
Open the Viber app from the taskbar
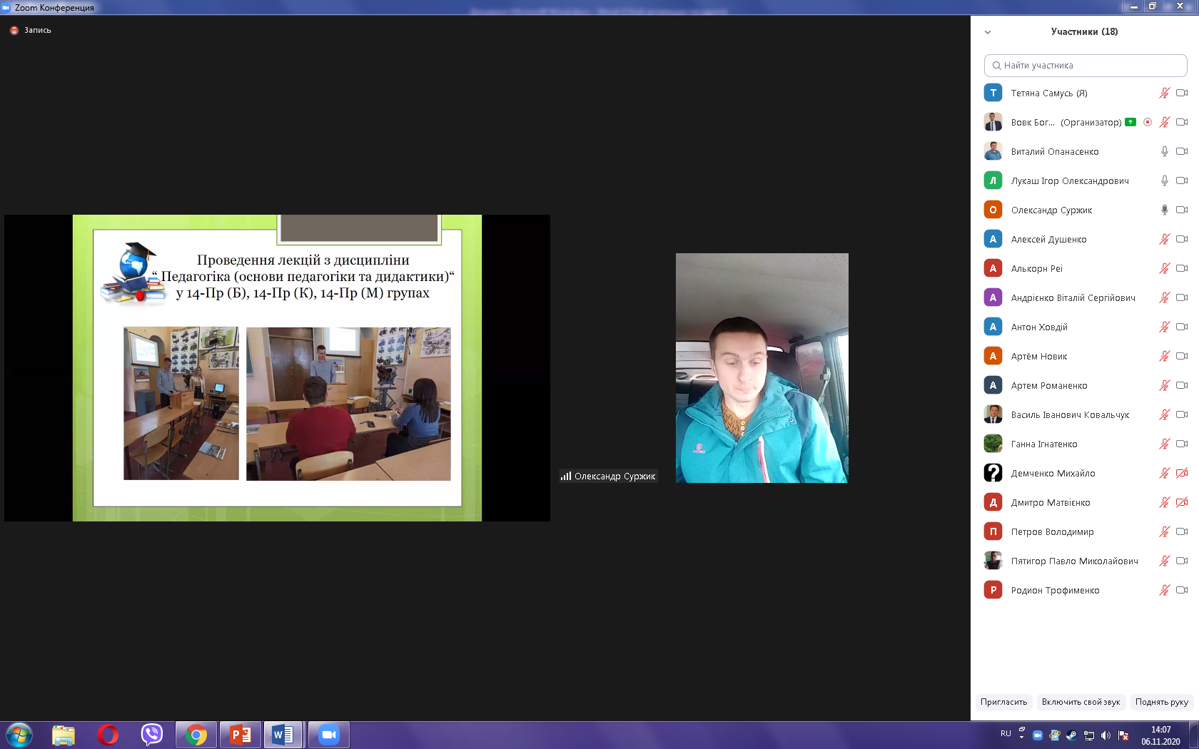pos(152,734)
